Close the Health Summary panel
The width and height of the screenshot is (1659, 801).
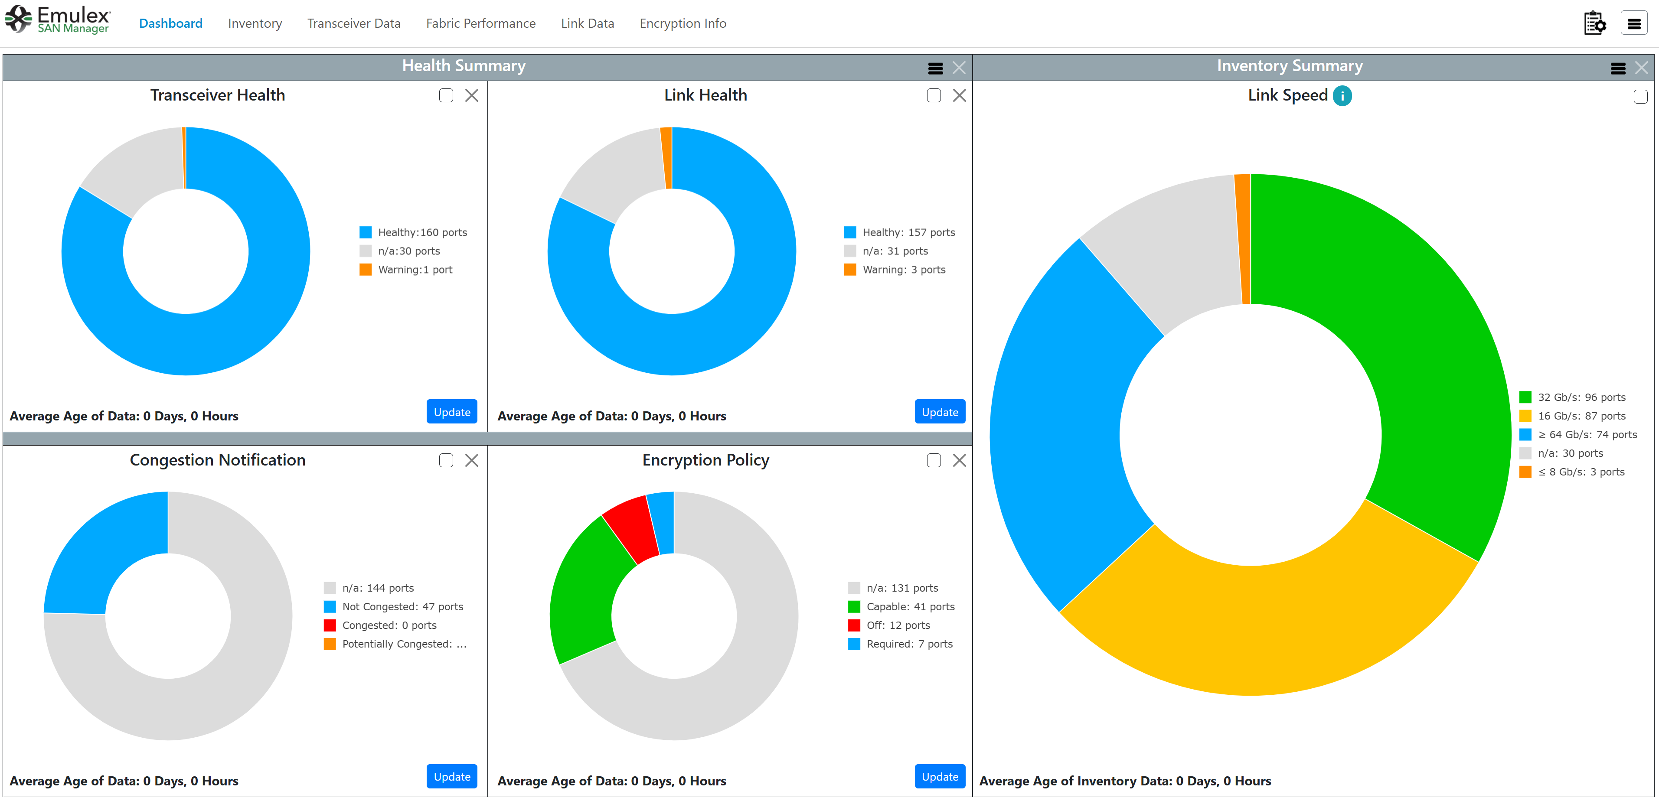point(959,68)
